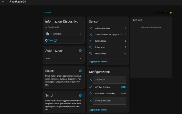Click the Aerei in transito sensor icon
The height and width of the screenshot is (114, 182).
click(90, 35)
